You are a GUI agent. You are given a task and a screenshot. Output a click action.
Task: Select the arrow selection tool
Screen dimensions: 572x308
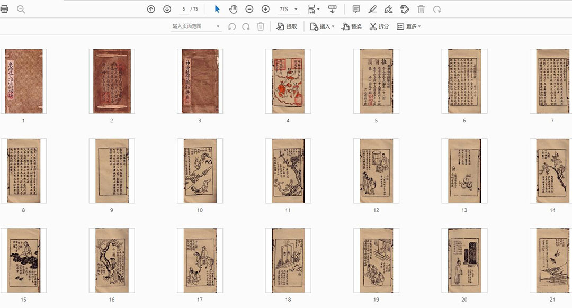click(x=217, y=9)
